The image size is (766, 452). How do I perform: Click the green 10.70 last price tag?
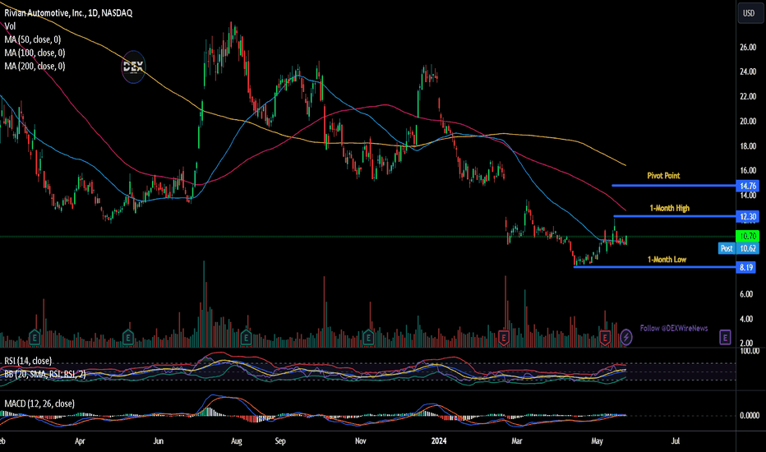point(748,237)
